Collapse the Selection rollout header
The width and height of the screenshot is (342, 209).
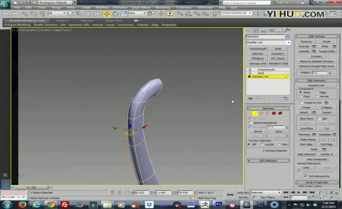click(268, 108)
